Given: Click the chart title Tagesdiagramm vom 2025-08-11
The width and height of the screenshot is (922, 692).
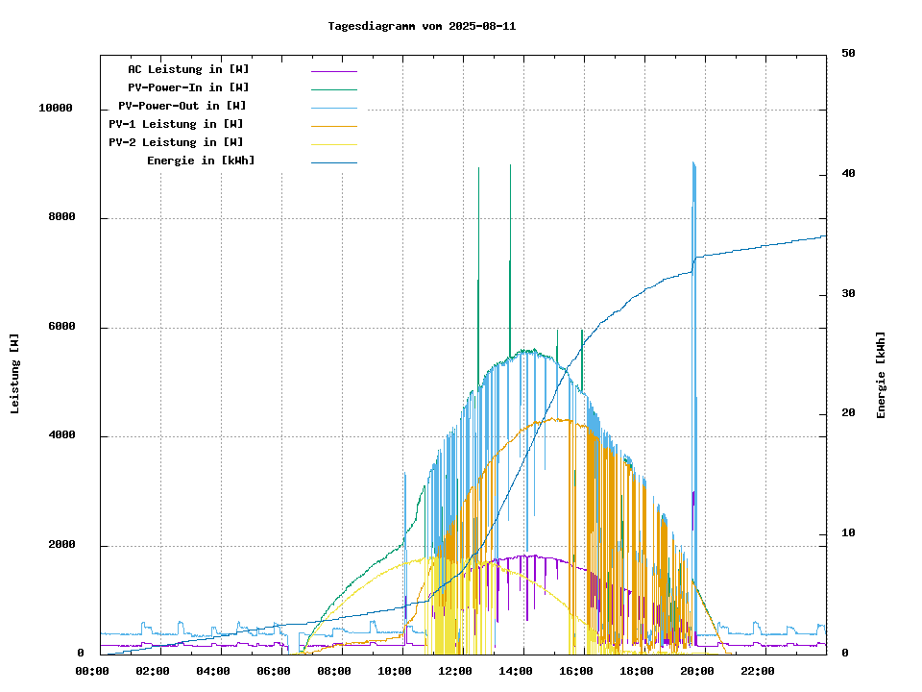Looking at the screenshot, I should coord(422,26).
